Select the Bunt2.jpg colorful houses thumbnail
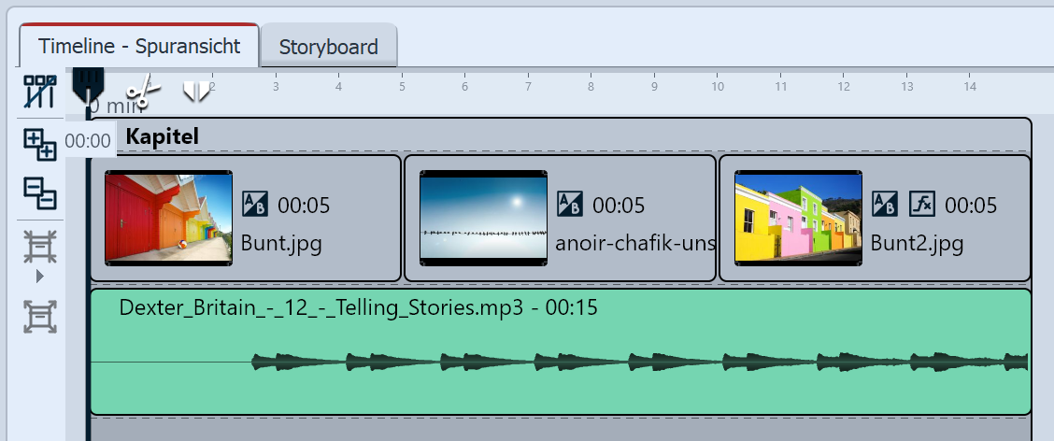1054x441 pixels. click(798, 218)
